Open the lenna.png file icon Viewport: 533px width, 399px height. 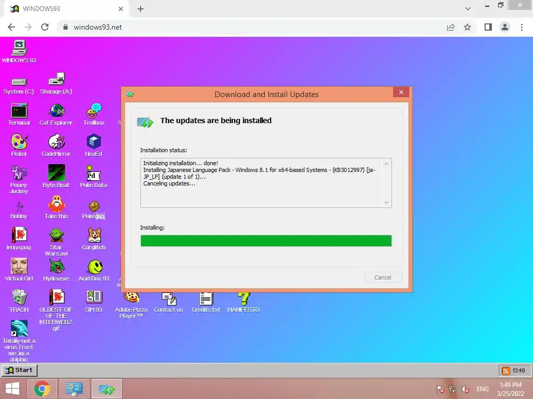19,239
